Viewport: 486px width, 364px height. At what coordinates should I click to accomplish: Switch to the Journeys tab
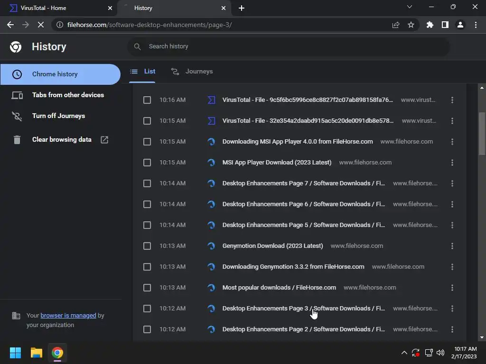192,72
